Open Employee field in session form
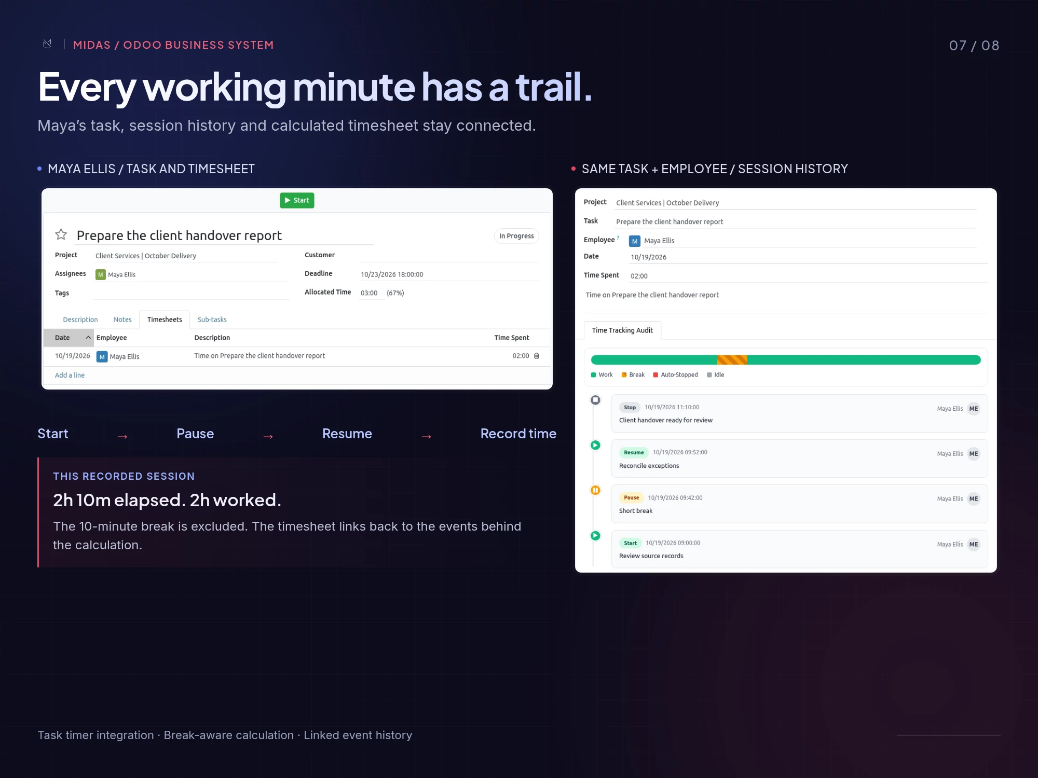This screenshot has width=1038, height=778. pos(802,241)
